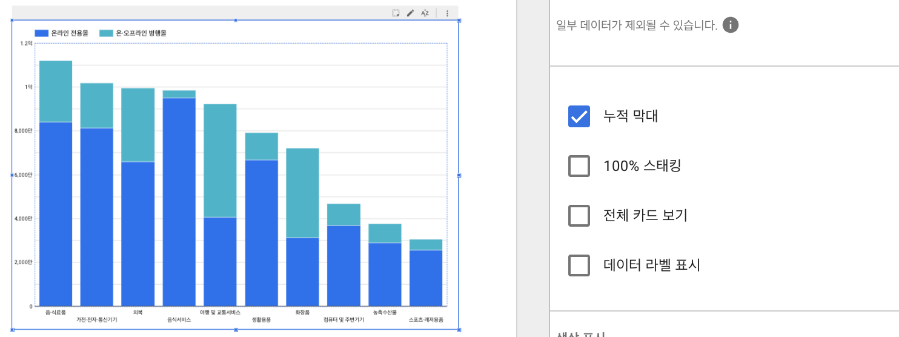Click the 음식서비스 axis label
899x337 pixels.
tap(179, 319)
